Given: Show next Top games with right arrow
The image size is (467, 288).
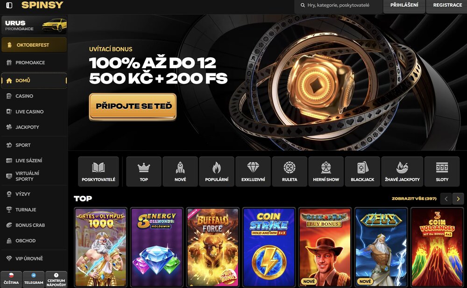Looking at the screenshot, I should click(458, 199).
